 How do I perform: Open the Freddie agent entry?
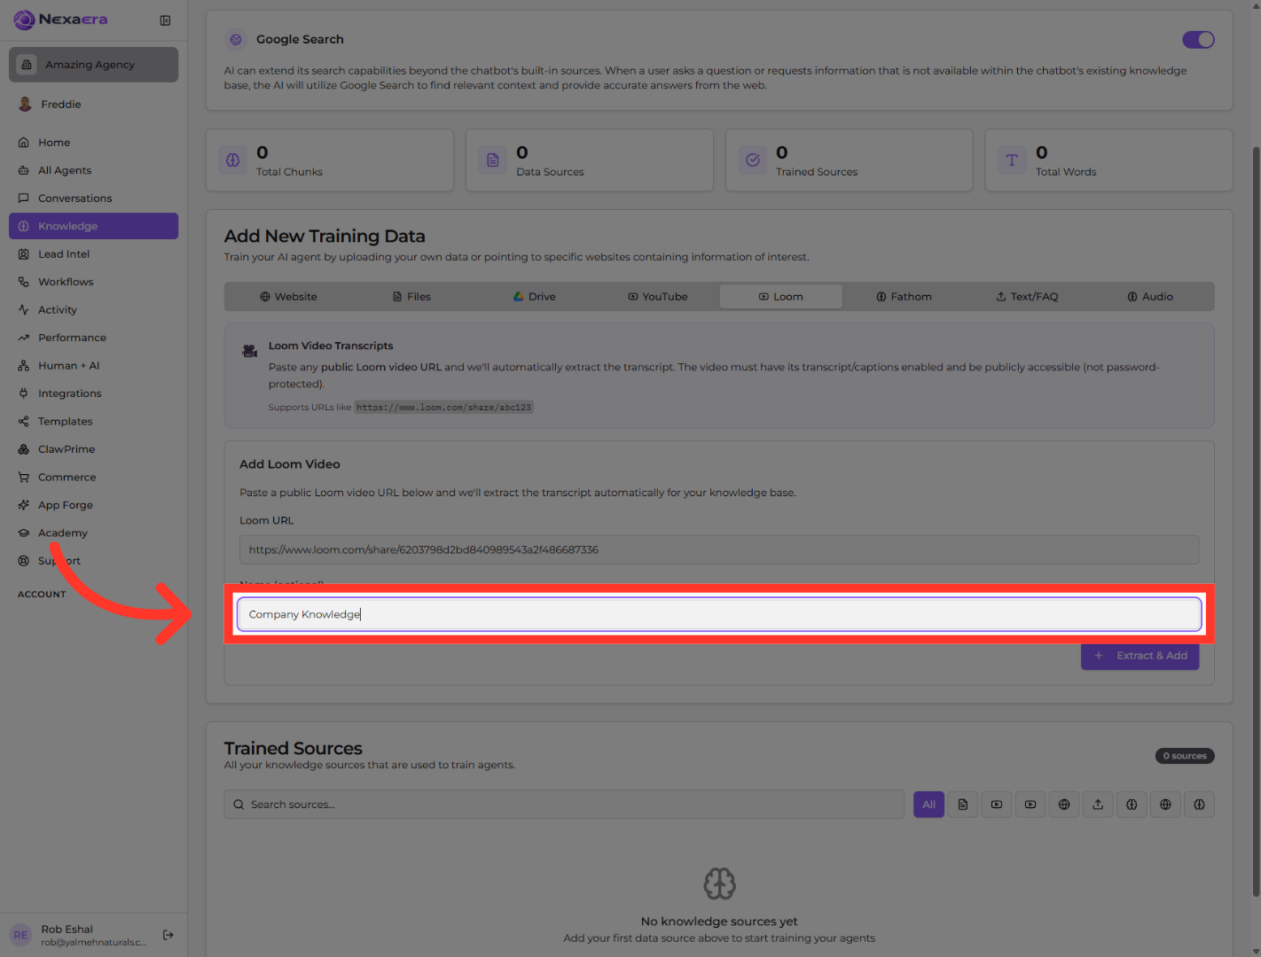click(93, 105)
